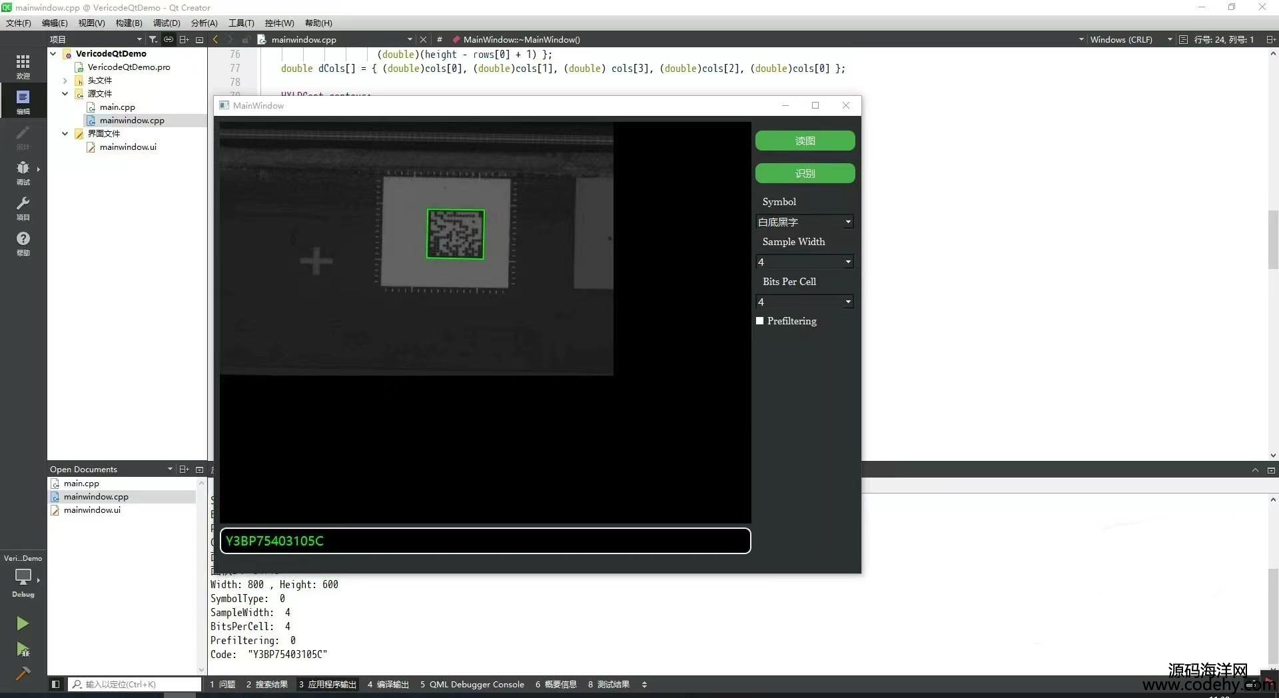Toggle synchronize with editor link icon
The height and width of the screenshot is (698, 1279).
pyautogui.click(x=169, y=39)
